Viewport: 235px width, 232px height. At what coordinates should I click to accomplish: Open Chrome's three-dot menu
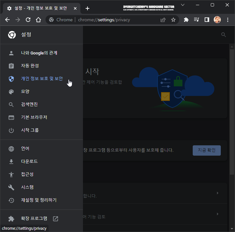[228, 20]
